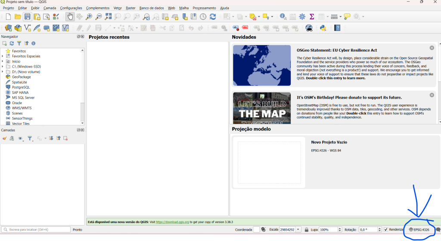Open the layer styling panel brush icon
Screen dimensions: 441x241
[4, 138]
